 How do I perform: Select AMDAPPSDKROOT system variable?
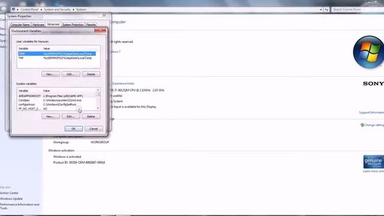coord(57,96)
